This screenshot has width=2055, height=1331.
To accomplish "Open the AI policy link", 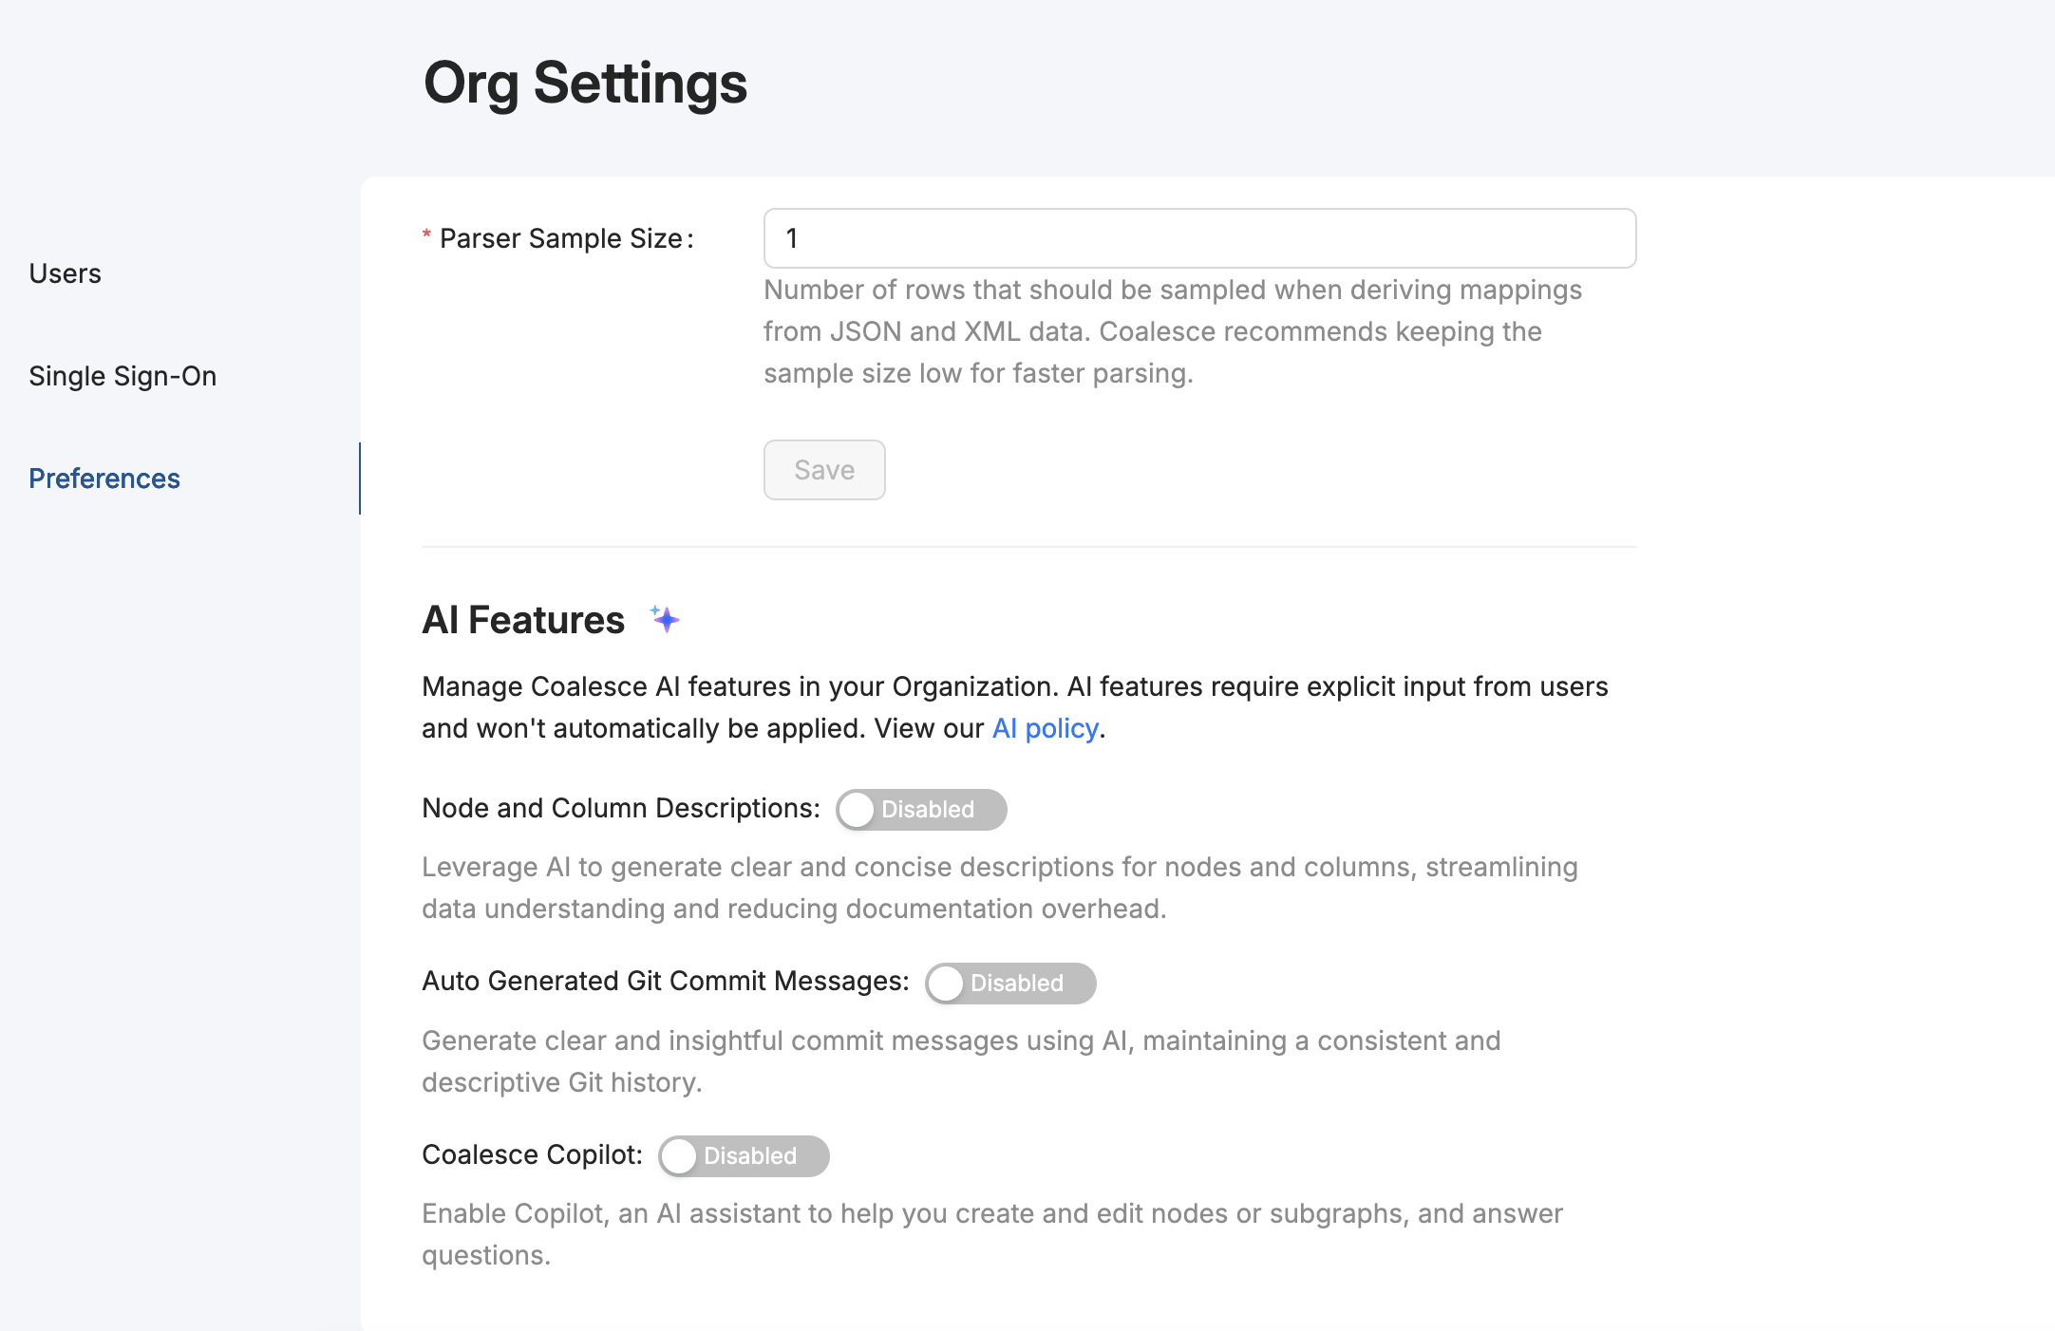I will (x=1043, y=728).
